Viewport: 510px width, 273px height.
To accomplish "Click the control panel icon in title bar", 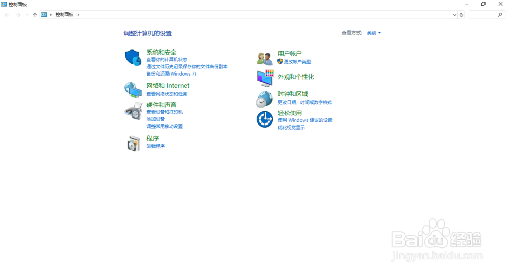I will pyautogui.click(x=4, y=4).
